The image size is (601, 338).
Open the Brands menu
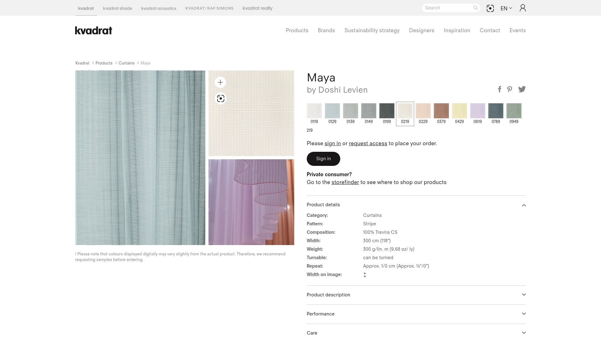326,30
